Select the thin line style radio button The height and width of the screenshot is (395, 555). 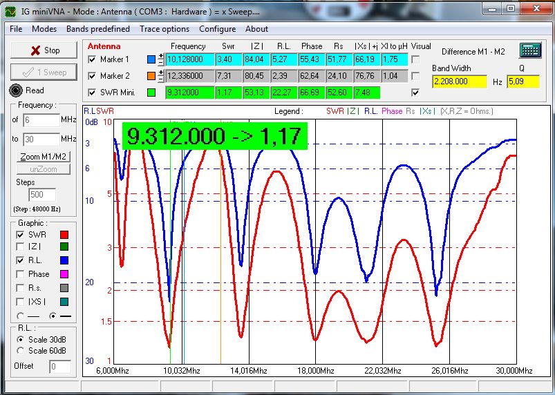click(x=19, y=315)
